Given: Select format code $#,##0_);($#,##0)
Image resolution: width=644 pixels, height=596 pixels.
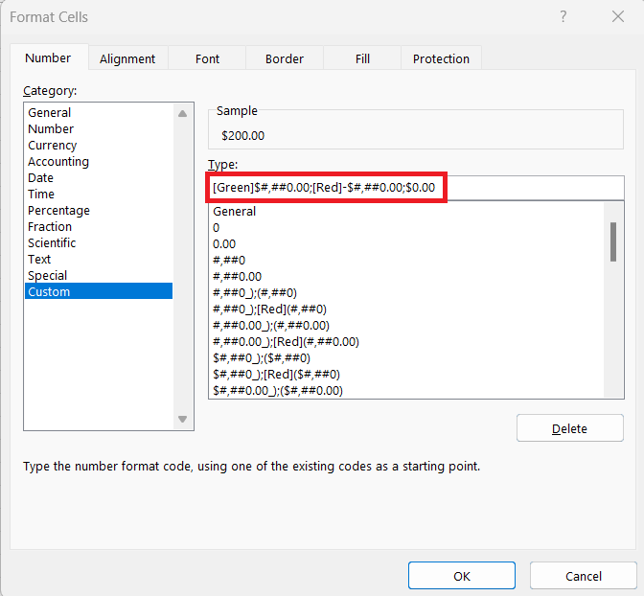Looking at the screenshot, I should [406, 357].
